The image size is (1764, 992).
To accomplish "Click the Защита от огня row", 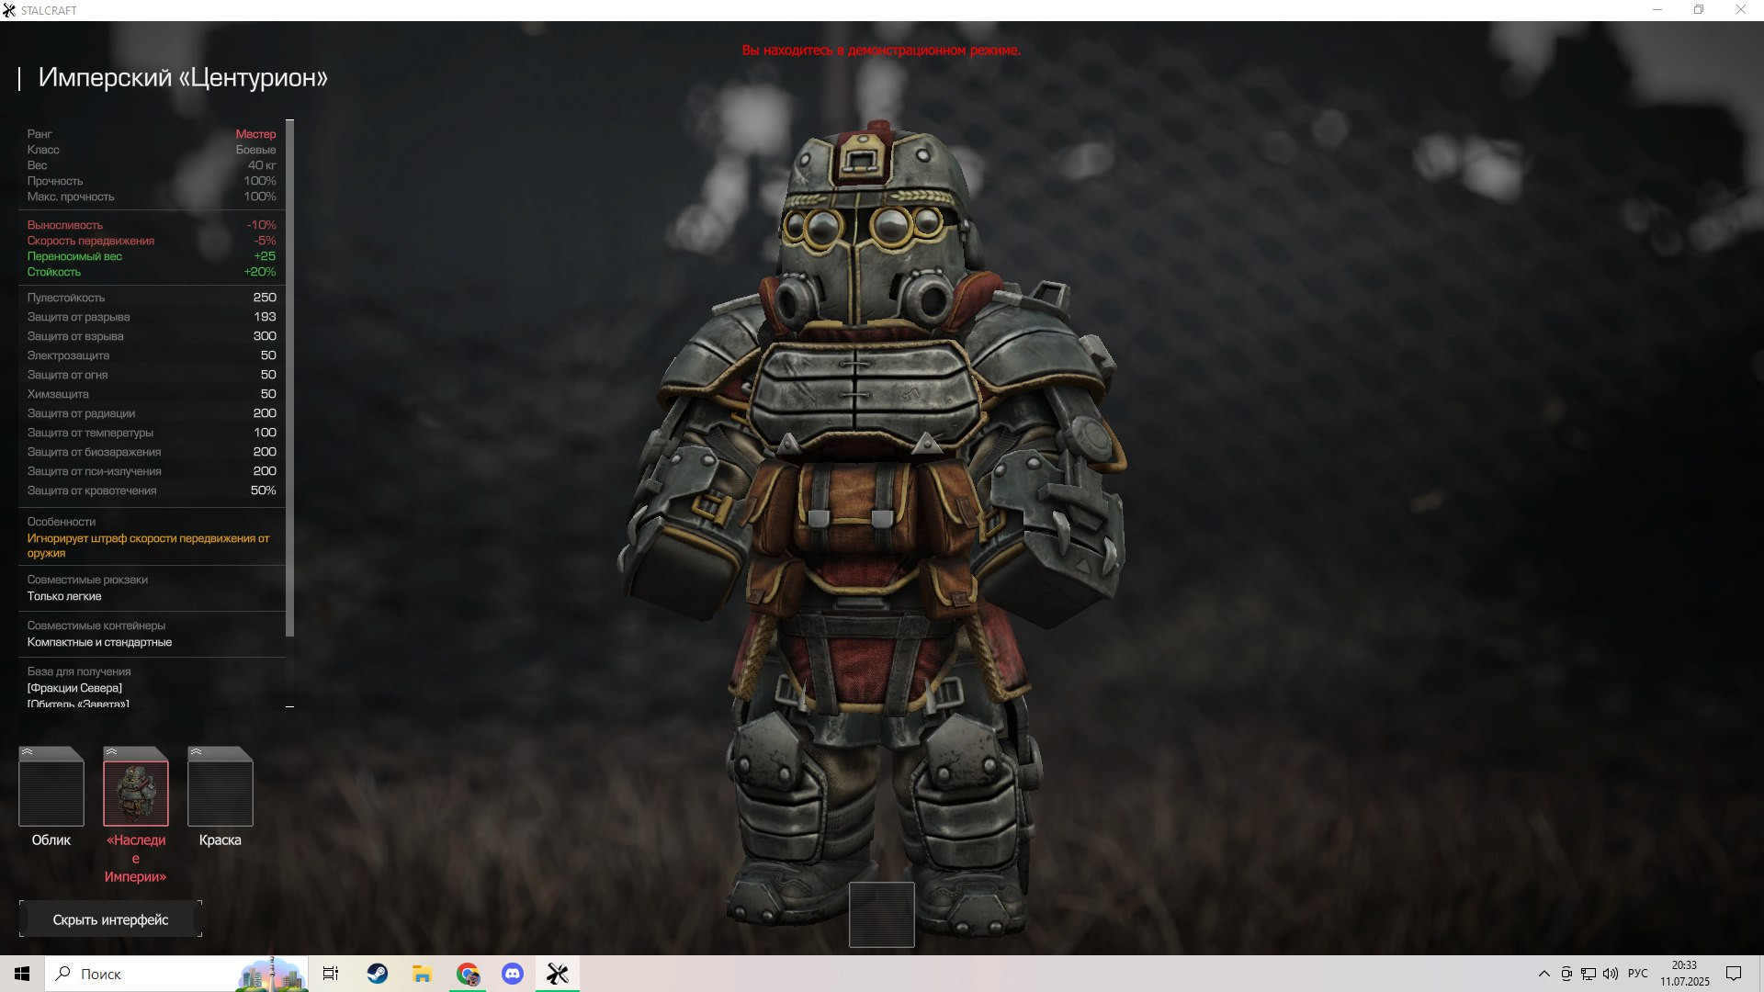I will (x=152, y=375).
